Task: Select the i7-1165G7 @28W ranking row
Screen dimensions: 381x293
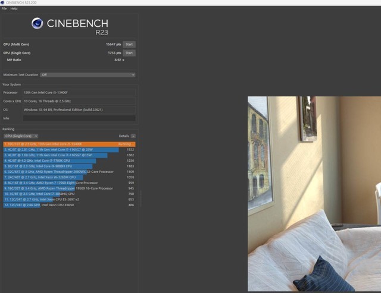Action: pos(69,150)
